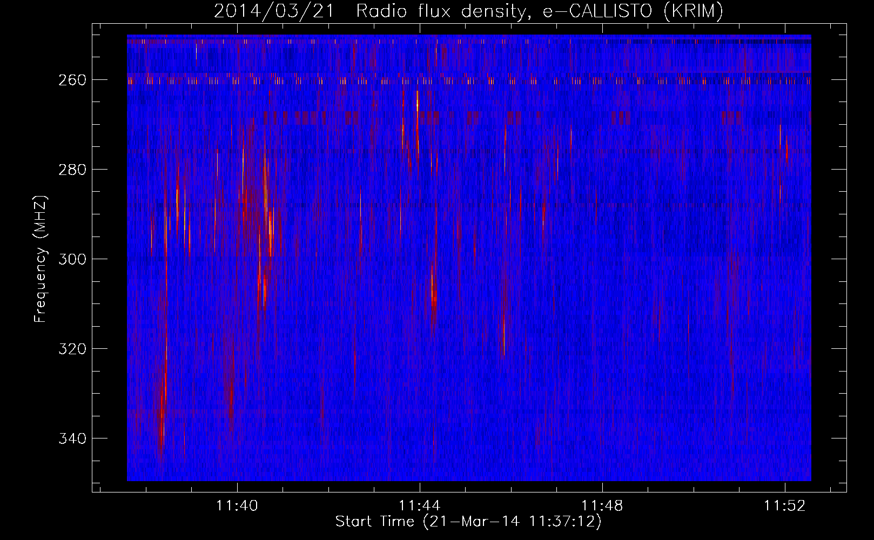874x540 pixels.
Task: Click the 11:52 time tick label
Action: (x=785, y=505)
